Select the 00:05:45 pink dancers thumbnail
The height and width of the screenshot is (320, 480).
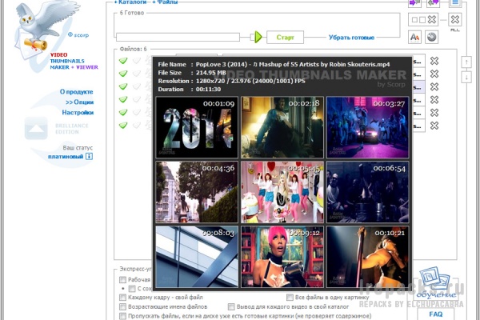pos(282,192)
